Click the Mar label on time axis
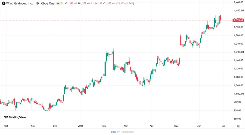The width and height of the screenshot is (245, 135). (x=126, y=126)
